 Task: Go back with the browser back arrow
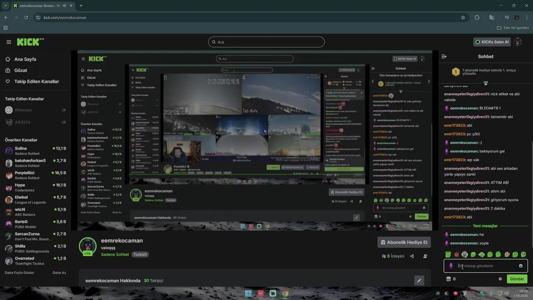pos(6,17)
